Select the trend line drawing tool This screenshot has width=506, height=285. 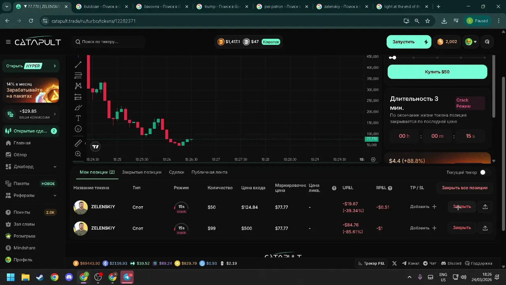[x=78, y=65]
